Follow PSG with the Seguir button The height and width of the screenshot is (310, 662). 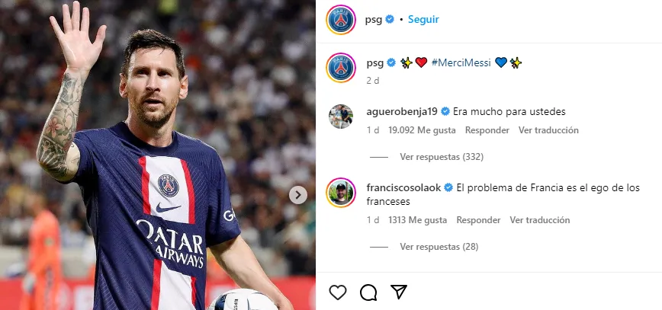coord(423,20)
